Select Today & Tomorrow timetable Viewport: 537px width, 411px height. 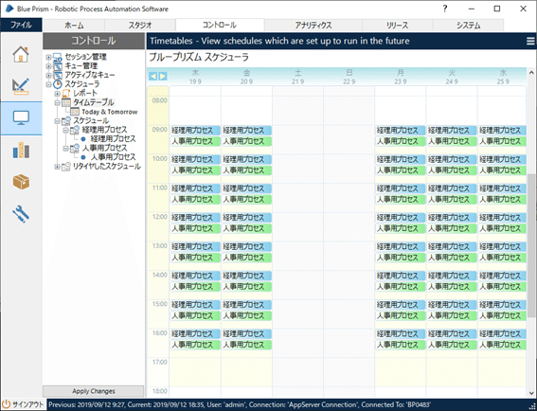point(110,112)
